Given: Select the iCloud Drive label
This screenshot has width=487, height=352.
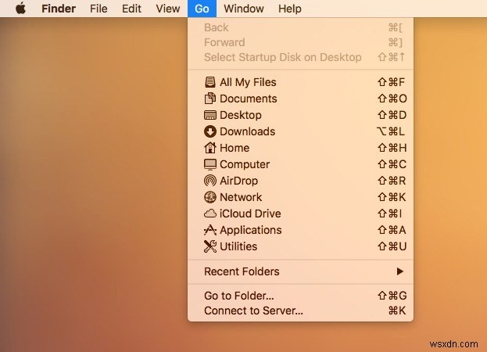Looking at the screenshot, I should pyautogui.click(x=250, y=214).
